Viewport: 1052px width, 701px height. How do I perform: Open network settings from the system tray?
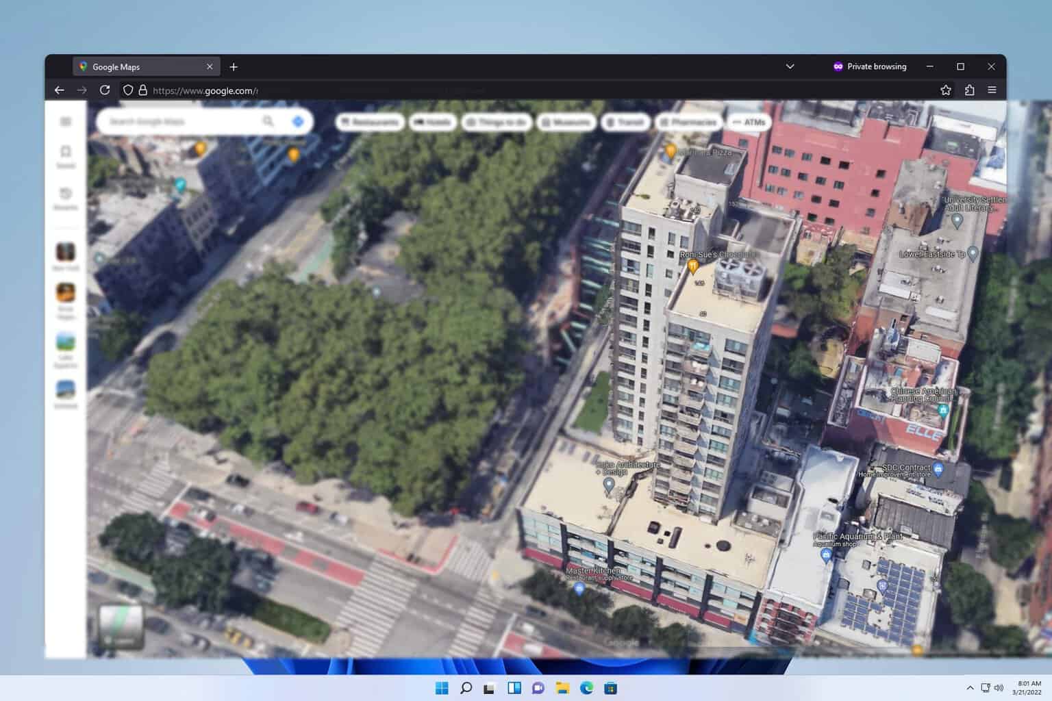point(986,688)
